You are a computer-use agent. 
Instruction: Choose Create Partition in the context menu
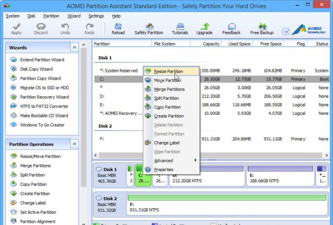click(171, 116)
